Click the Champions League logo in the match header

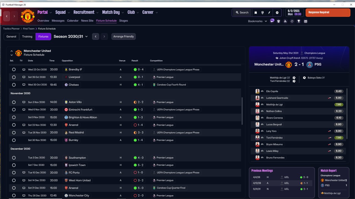point(302,53)
